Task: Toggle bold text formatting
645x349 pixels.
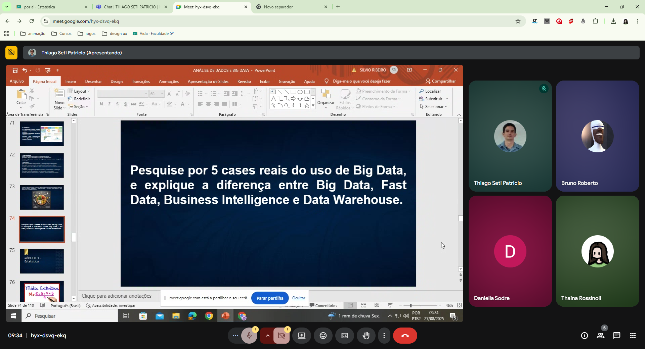Action: pyautogui.click(x=101, y=104)
